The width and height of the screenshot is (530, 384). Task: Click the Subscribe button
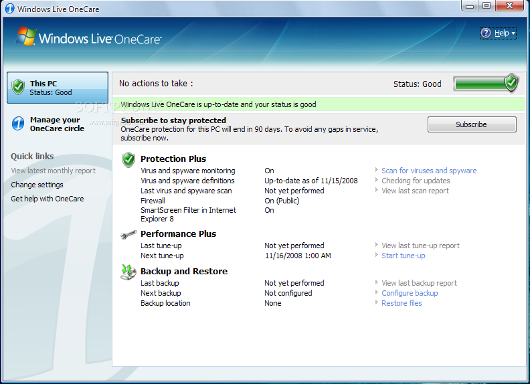(x=472, y=124)
